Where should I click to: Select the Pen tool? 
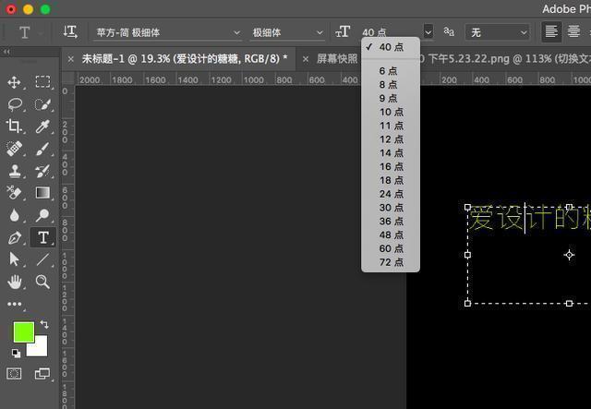point(15,238)
